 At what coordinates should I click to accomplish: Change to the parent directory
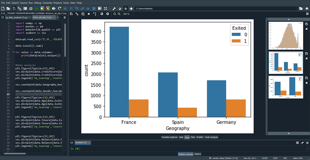[x=307, y=9]
